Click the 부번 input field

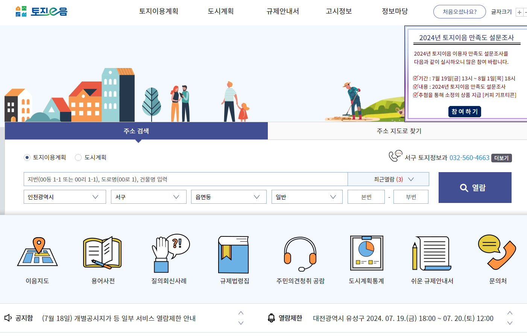[411, 197]
